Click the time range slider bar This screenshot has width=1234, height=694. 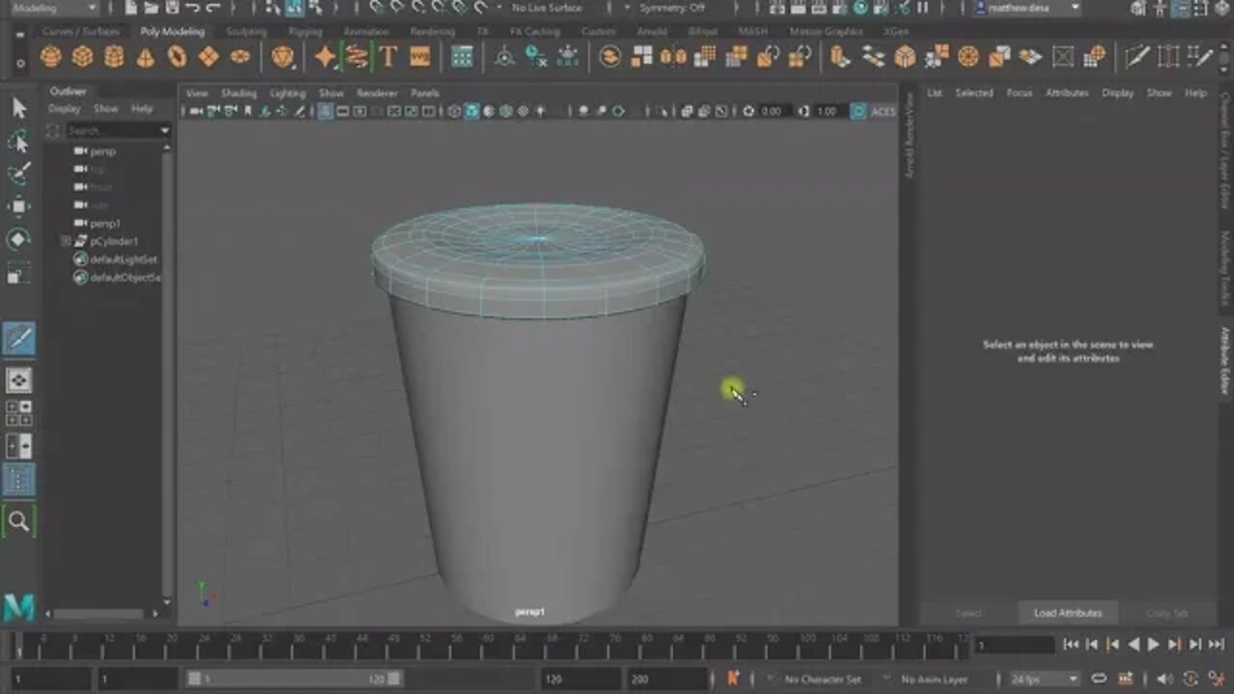[297, 680]
